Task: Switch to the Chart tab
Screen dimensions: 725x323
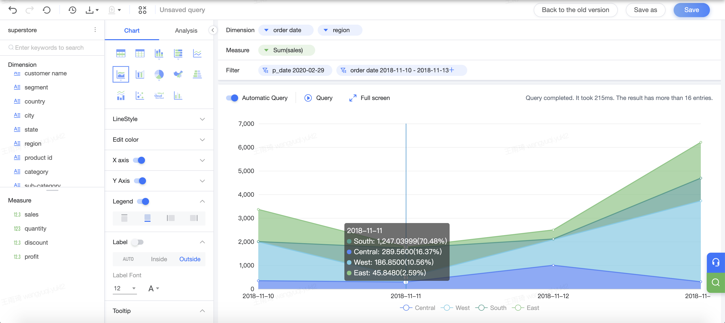Action: pyautogui.click(x=132, y=30)
